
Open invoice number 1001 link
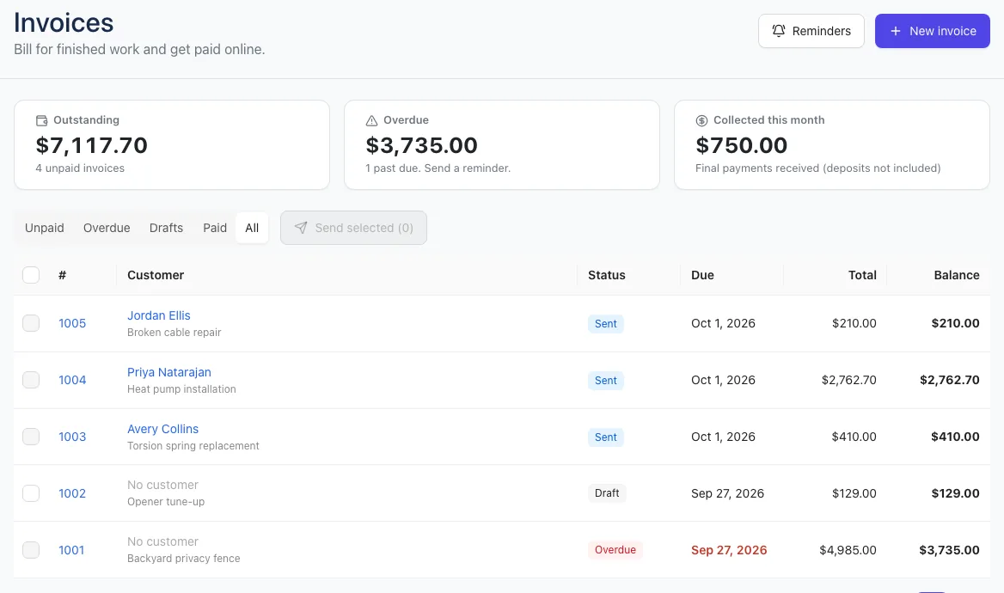click(71, 550)
